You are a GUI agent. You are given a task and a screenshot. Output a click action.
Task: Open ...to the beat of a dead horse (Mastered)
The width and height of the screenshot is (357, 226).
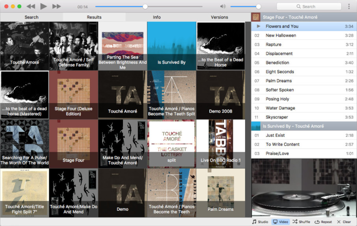(x=24, y=95)
